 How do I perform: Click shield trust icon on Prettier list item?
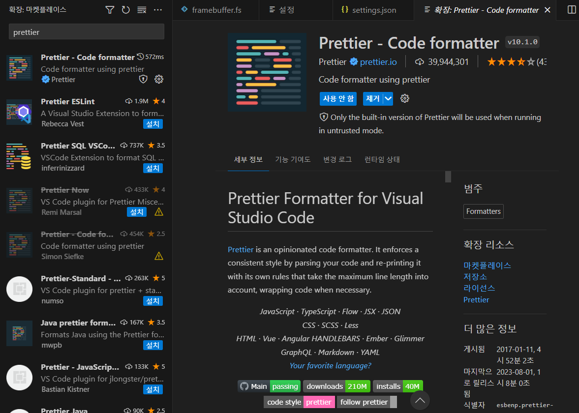[143, 79]
